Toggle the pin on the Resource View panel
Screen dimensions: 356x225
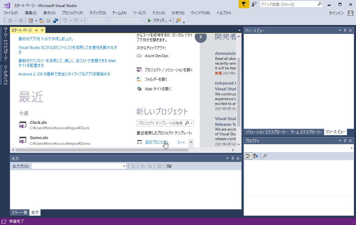(345, 30)
